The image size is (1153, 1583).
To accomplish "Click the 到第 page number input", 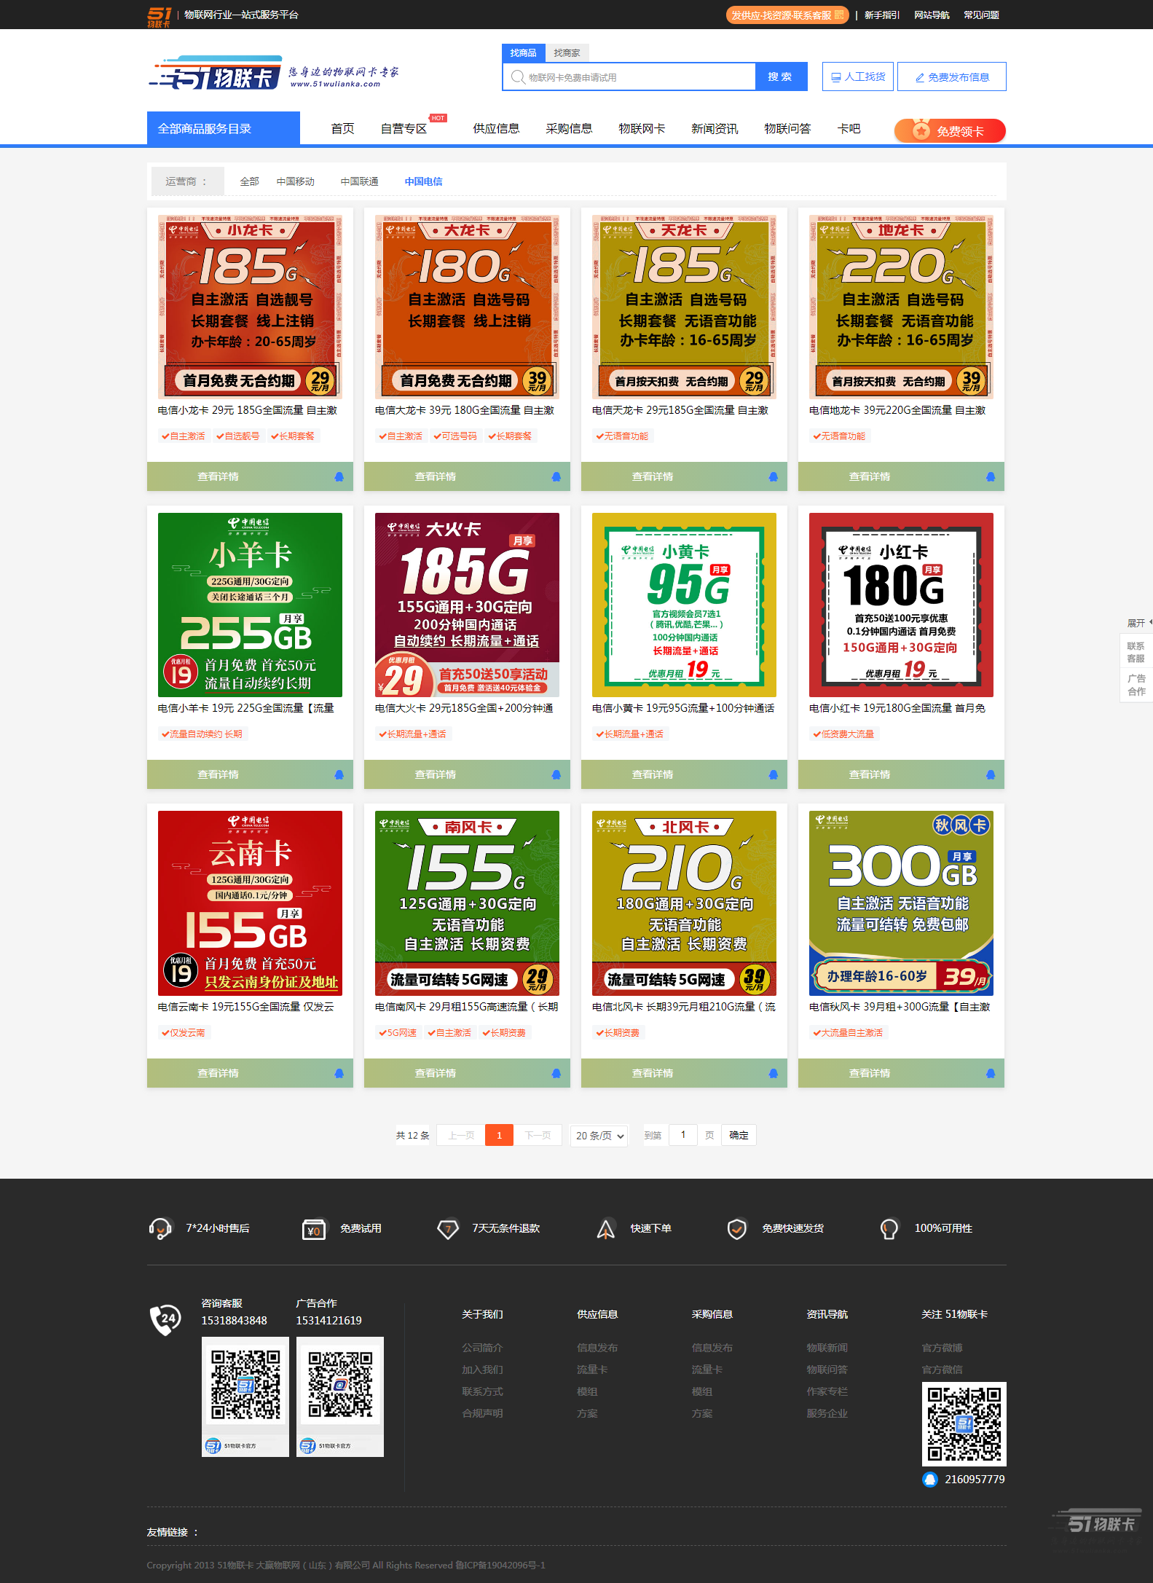I will [683, 1135].
